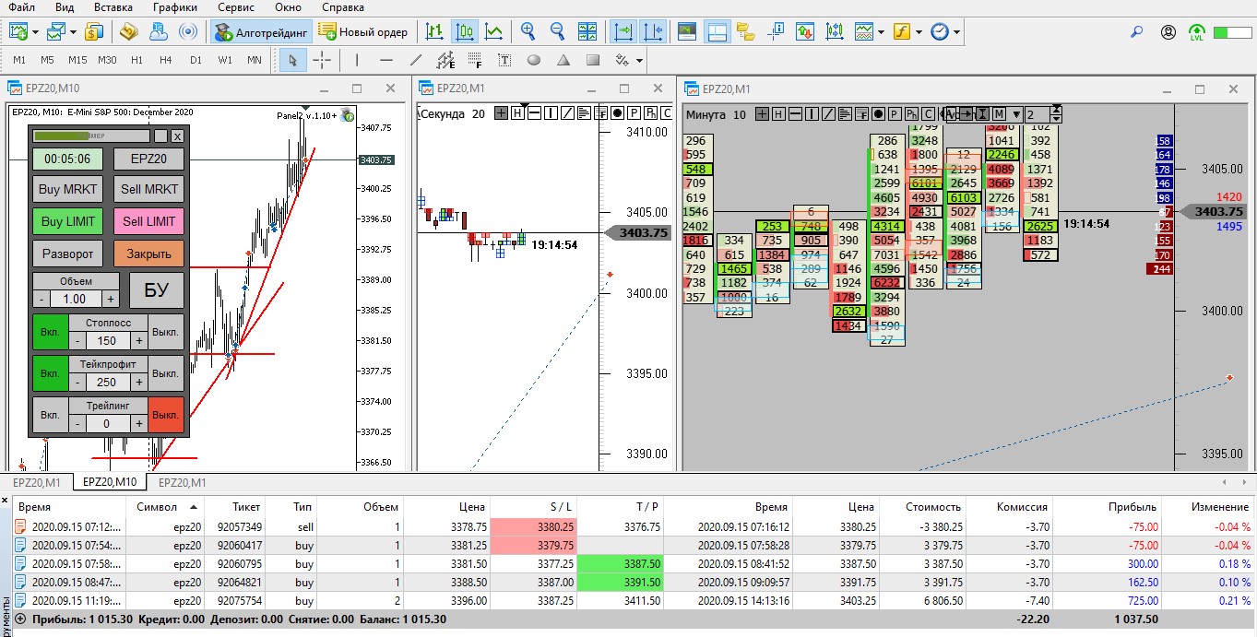Disable stop loss with Выкл. button

[x=166, y=331]
